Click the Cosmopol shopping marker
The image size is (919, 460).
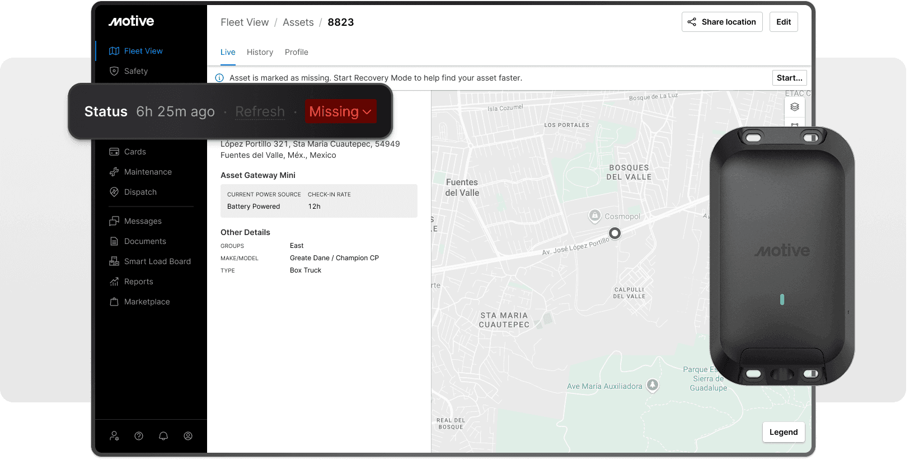pos(595,216)
